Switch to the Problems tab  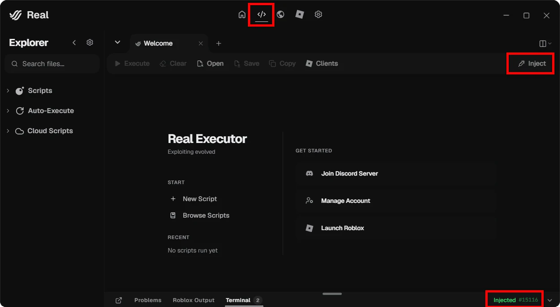[148, 300]
